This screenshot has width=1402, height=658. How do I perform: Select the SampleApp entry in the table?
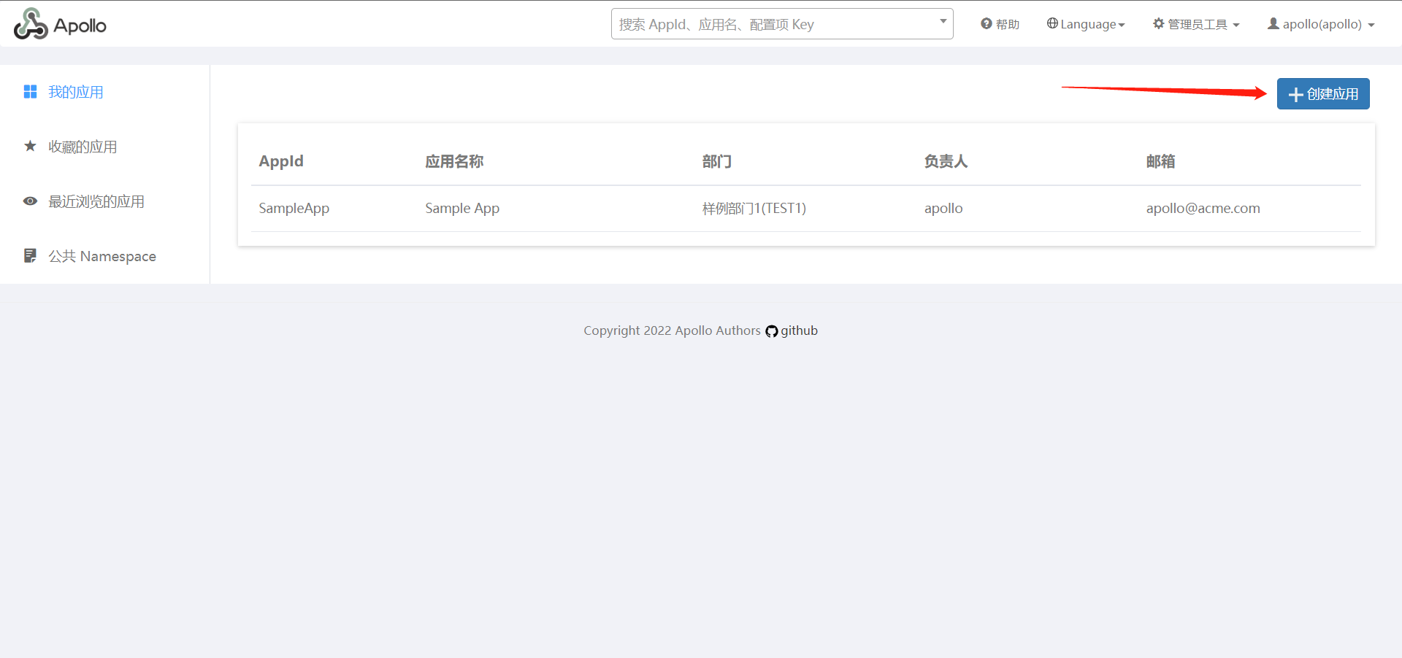click(x=294, y=208)
